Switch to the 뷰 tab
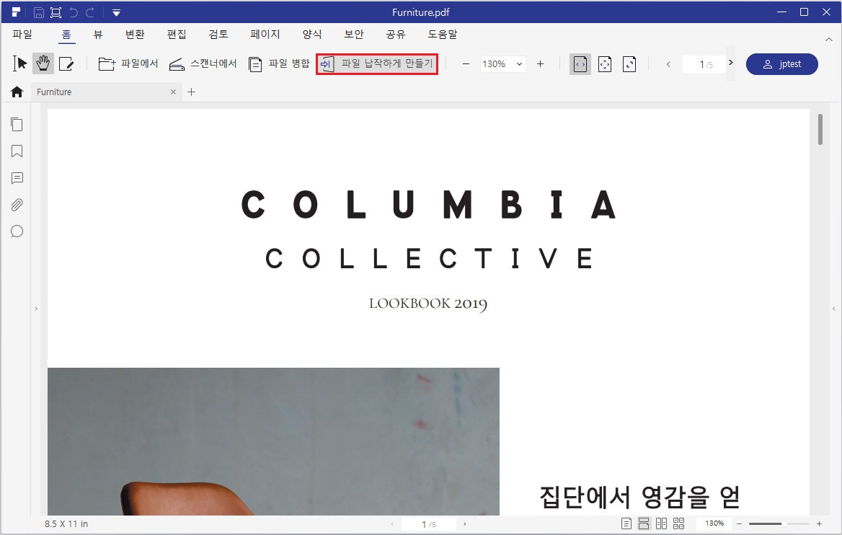842x535 pixels. [x=98, y=35]
